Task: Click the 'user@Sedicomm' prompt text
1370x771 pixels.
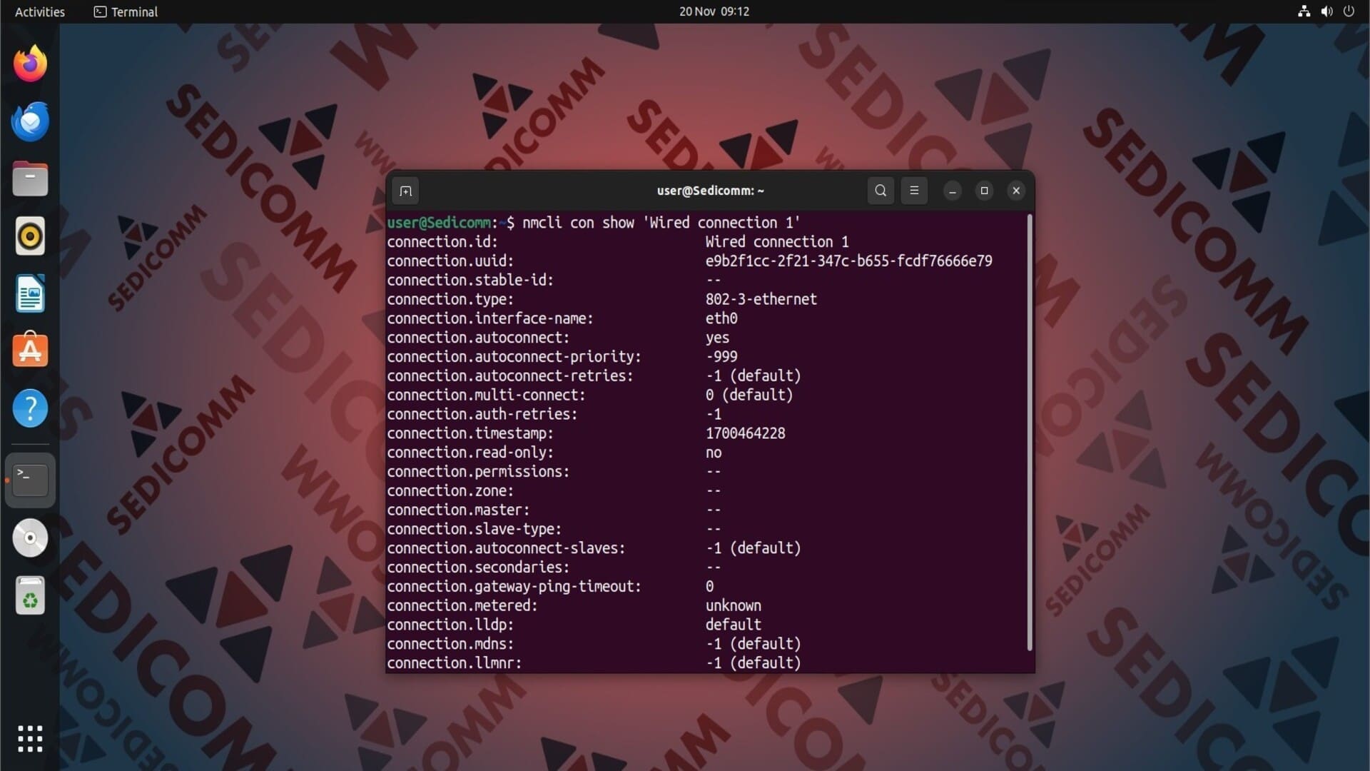Action: pos(439,223)
